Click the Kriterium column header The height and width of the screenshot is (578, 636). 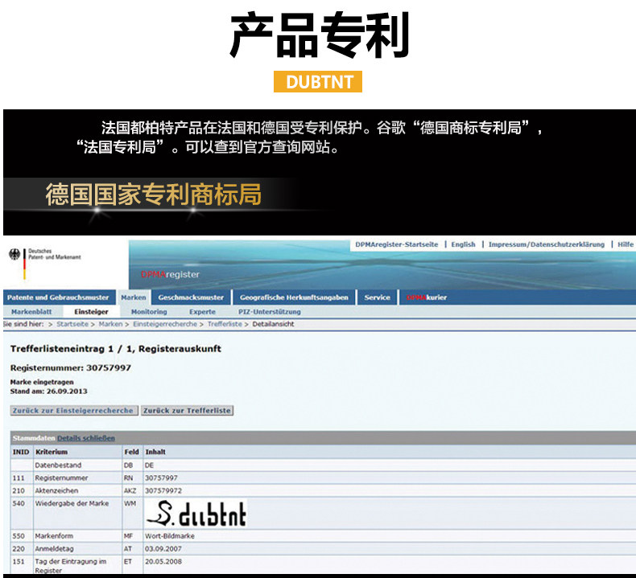(x=52, y=452)
